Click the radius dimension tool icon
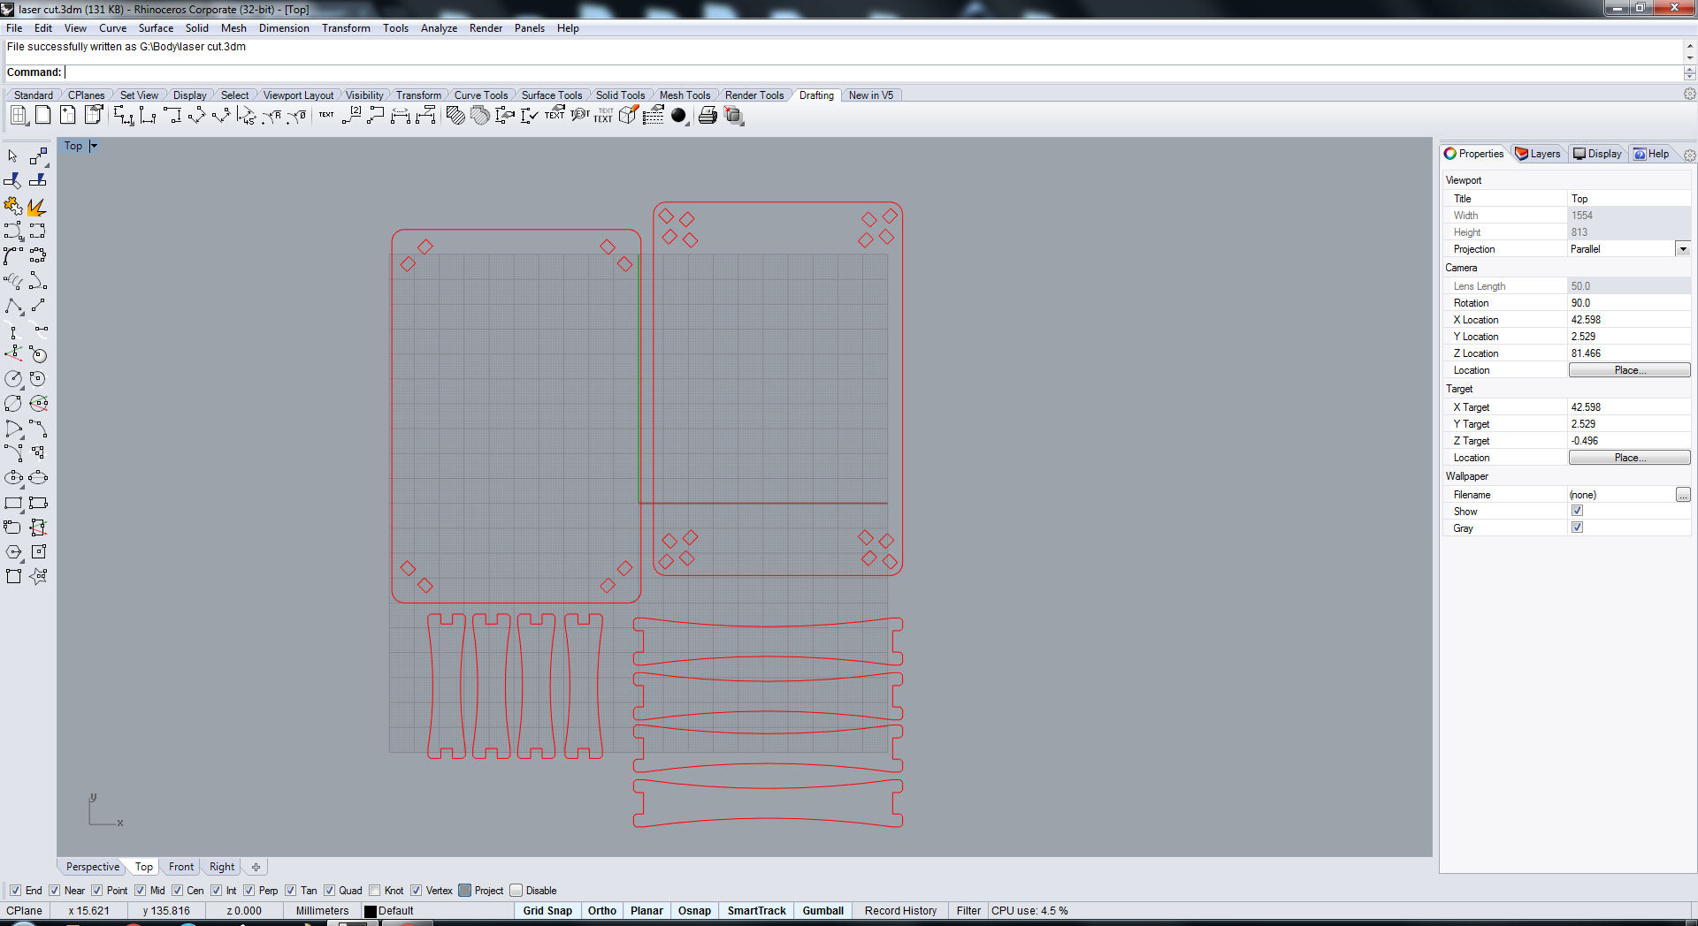This screenshot has width=1698, height=926. click(x=272, y=116)
